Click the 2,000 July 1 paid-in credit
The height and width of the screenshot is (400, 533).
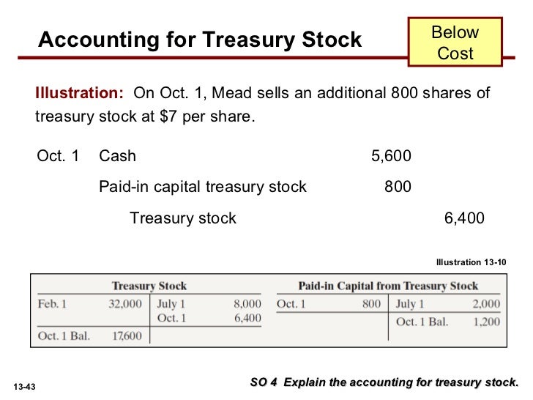486,304
